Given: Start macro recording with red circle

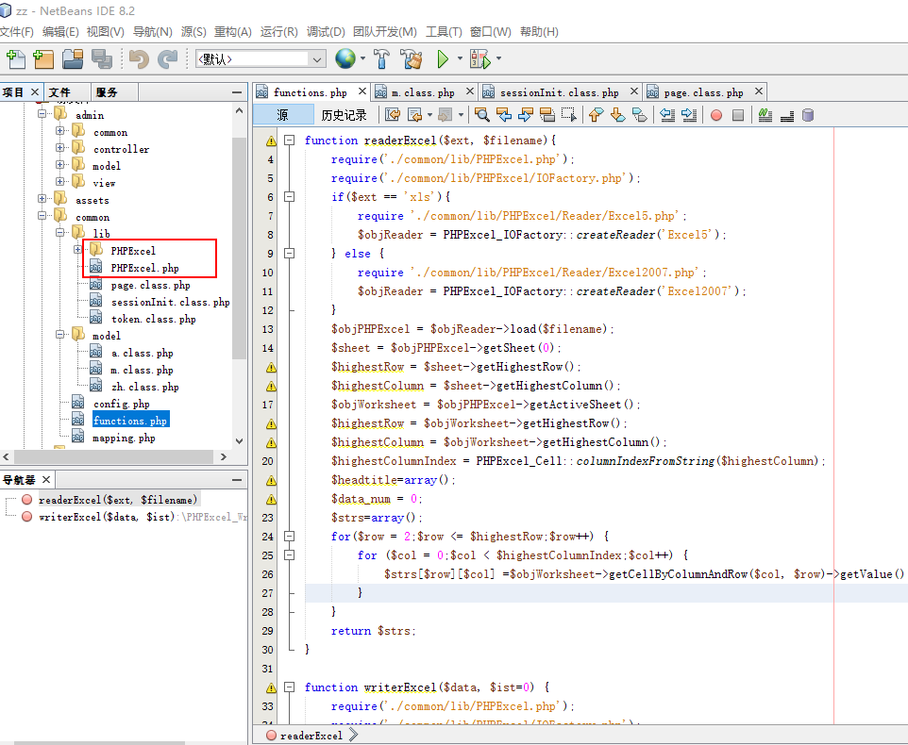Looking at the screenshot, I should (716, 115).
